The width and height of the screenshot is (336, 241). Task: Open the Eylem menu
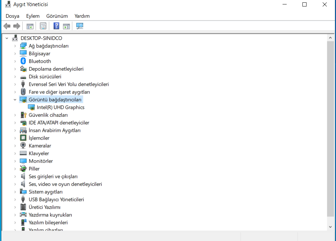tap(33, 16)
